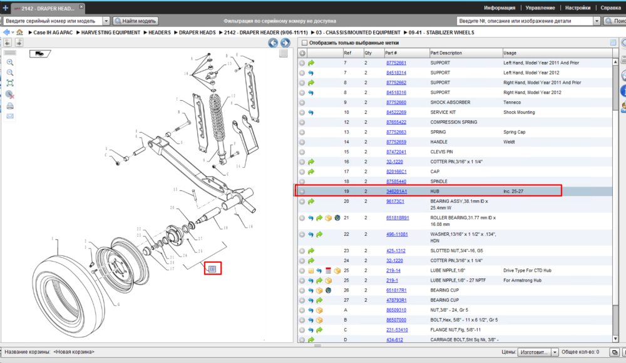626x363 pixels.
Task: Click the home icon in breadcrumb
Action: click(19, 33)
